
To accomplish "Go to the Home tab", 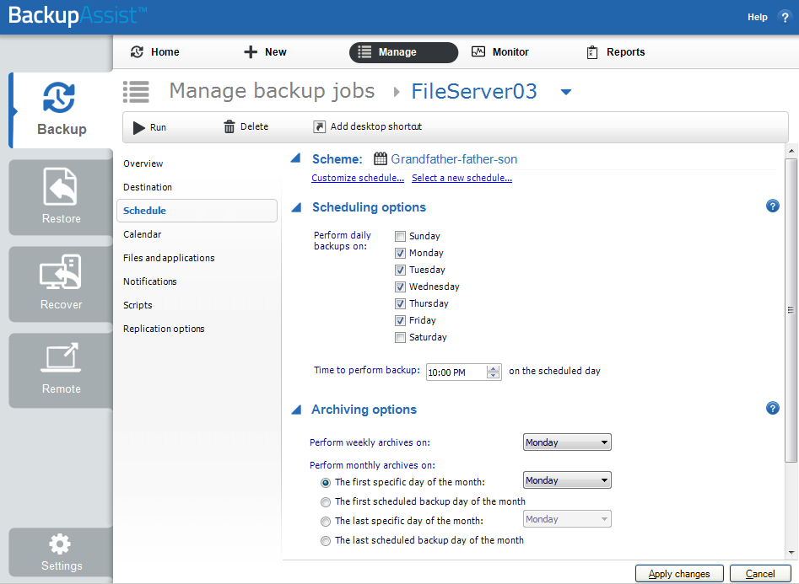I will pos(155,52).
